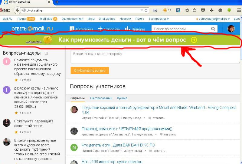The image size is (242, 164).
Task: Click the blue P extension icon
Action: [178, 10]
